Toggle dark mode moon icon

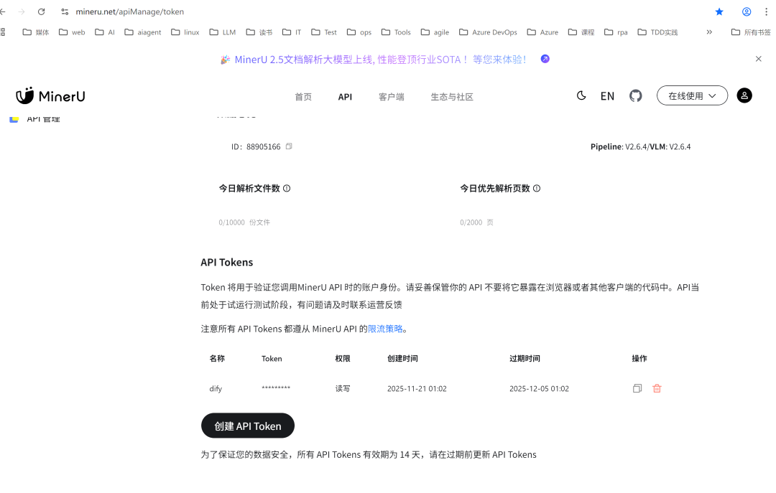[x=581, y=96]
